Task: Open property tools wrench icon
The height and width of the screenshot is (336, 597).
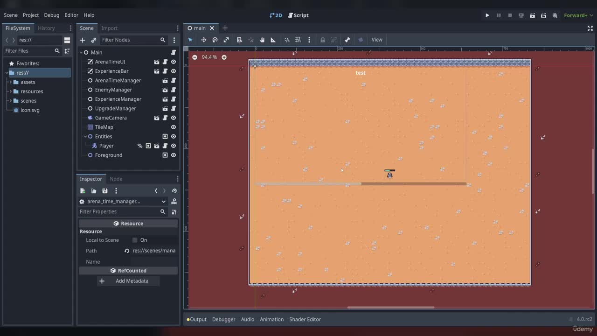Action: 174,212
